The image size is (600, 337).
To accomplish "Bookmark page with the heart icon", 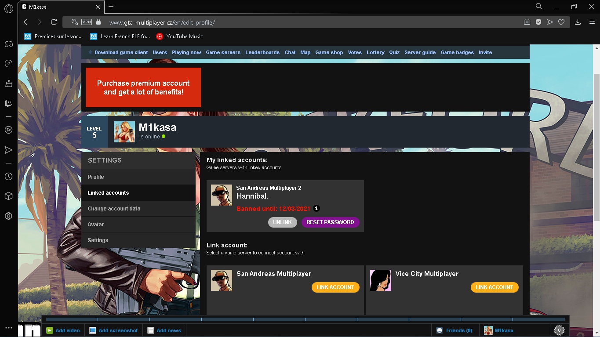I will 561,22.
